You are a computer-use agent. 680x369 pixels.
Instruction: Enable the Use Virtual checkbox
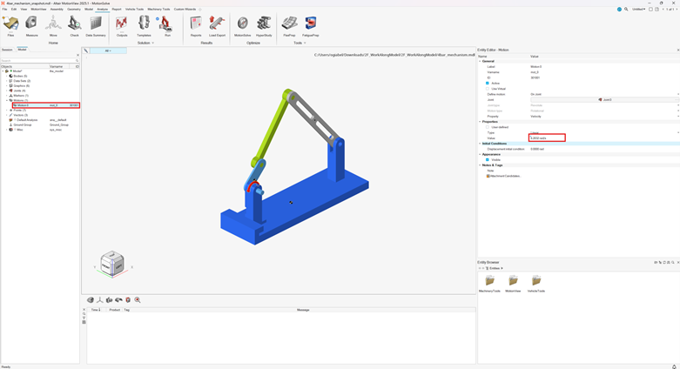click(488, 89)
